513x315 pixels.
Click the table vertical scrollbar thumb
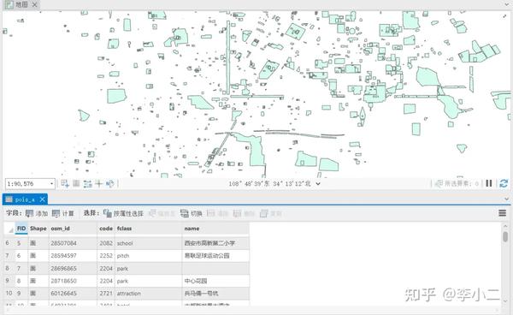tap(505, 237)
